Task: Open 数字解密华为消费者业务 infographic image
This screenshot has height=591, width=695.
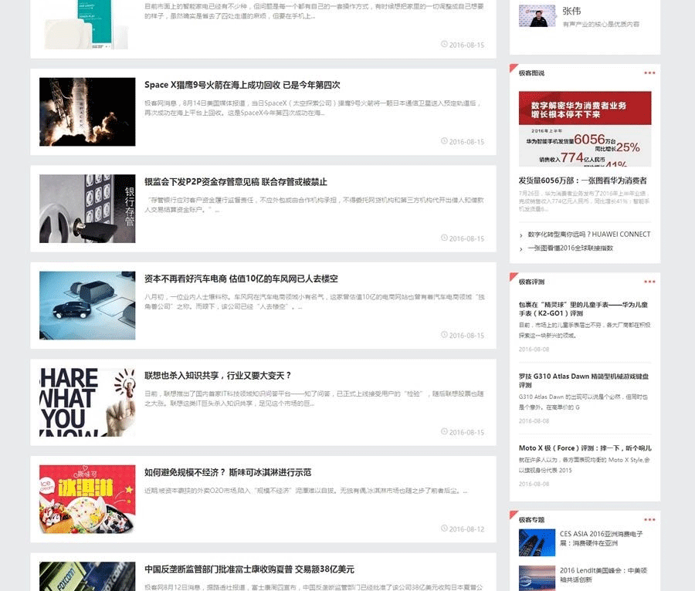Action: pyautogui.click(x=585, y=129)
